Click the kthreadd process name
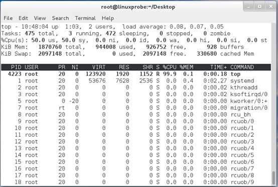Screen dimensions: 278x187 [x=244, y=87]
